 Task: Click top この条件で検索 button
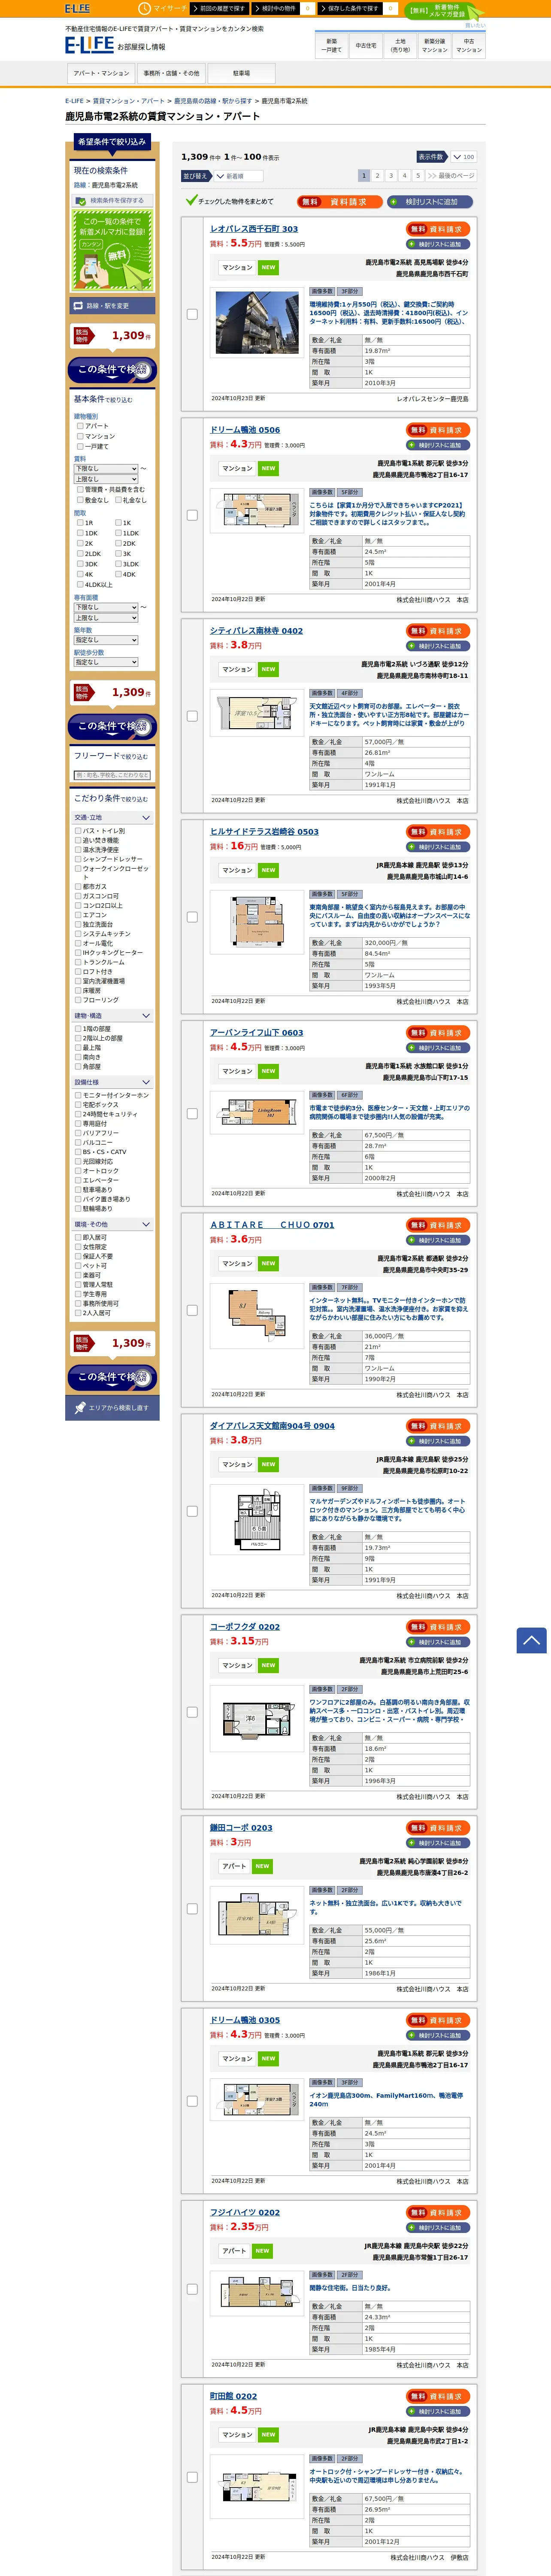click(112, 370)
